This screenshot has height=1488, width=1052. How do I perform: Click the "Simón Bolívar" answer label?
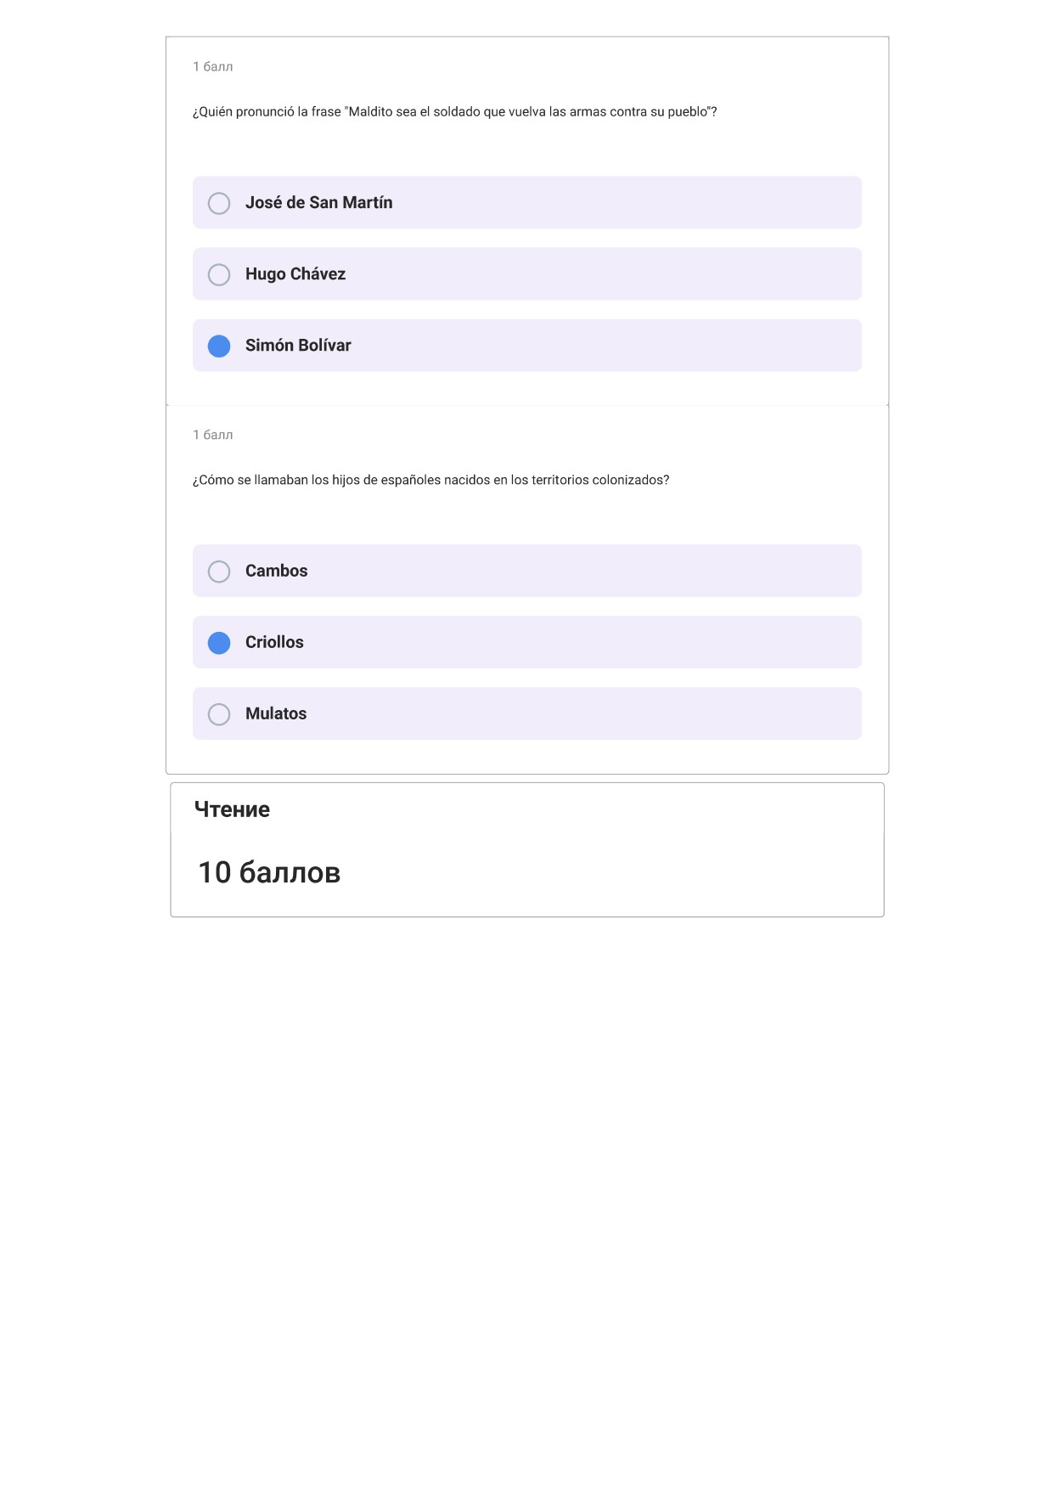point(298,345)
